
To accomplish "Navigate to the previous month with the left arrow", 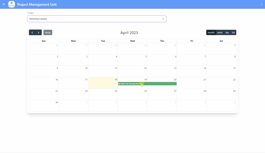I will tap(32, 32).
